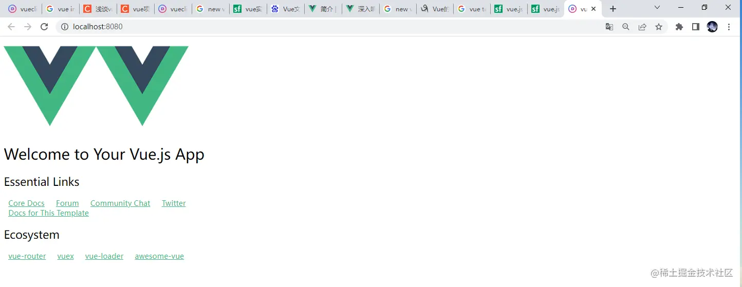Screen dimensions: 742x287
Task: Open the Translate this page icon
Action: click(x=609, y=27)
